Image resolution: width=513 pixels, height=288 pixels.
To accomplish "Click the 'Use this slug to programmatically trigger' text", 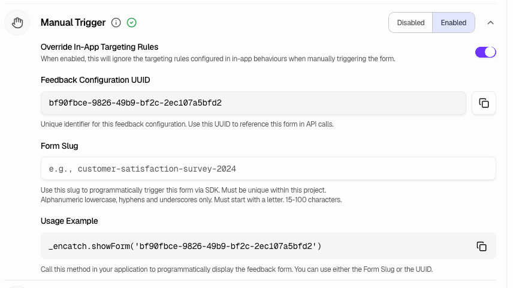I will pos(183,190).
